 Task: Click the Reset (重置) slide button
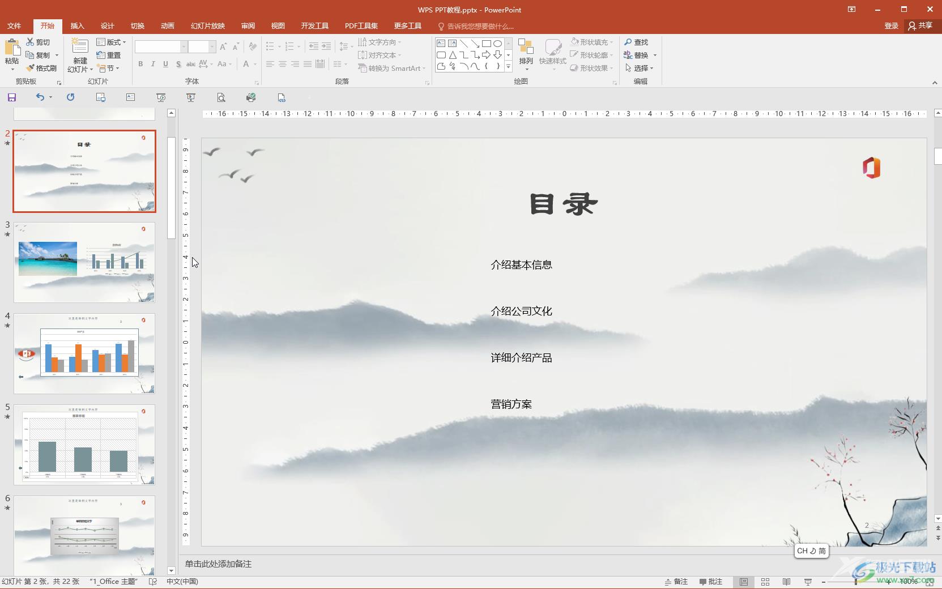(109, 55)
